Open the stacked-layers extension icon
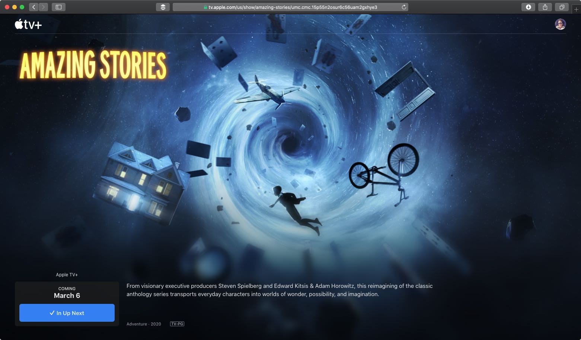The width and height of the screenshot is (581, 340). [163, 7]
